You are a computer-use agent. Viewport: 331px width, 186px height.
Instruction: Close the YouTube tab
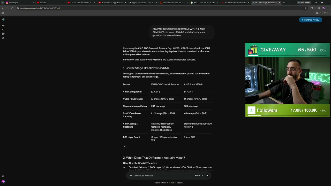click(64, 3)
